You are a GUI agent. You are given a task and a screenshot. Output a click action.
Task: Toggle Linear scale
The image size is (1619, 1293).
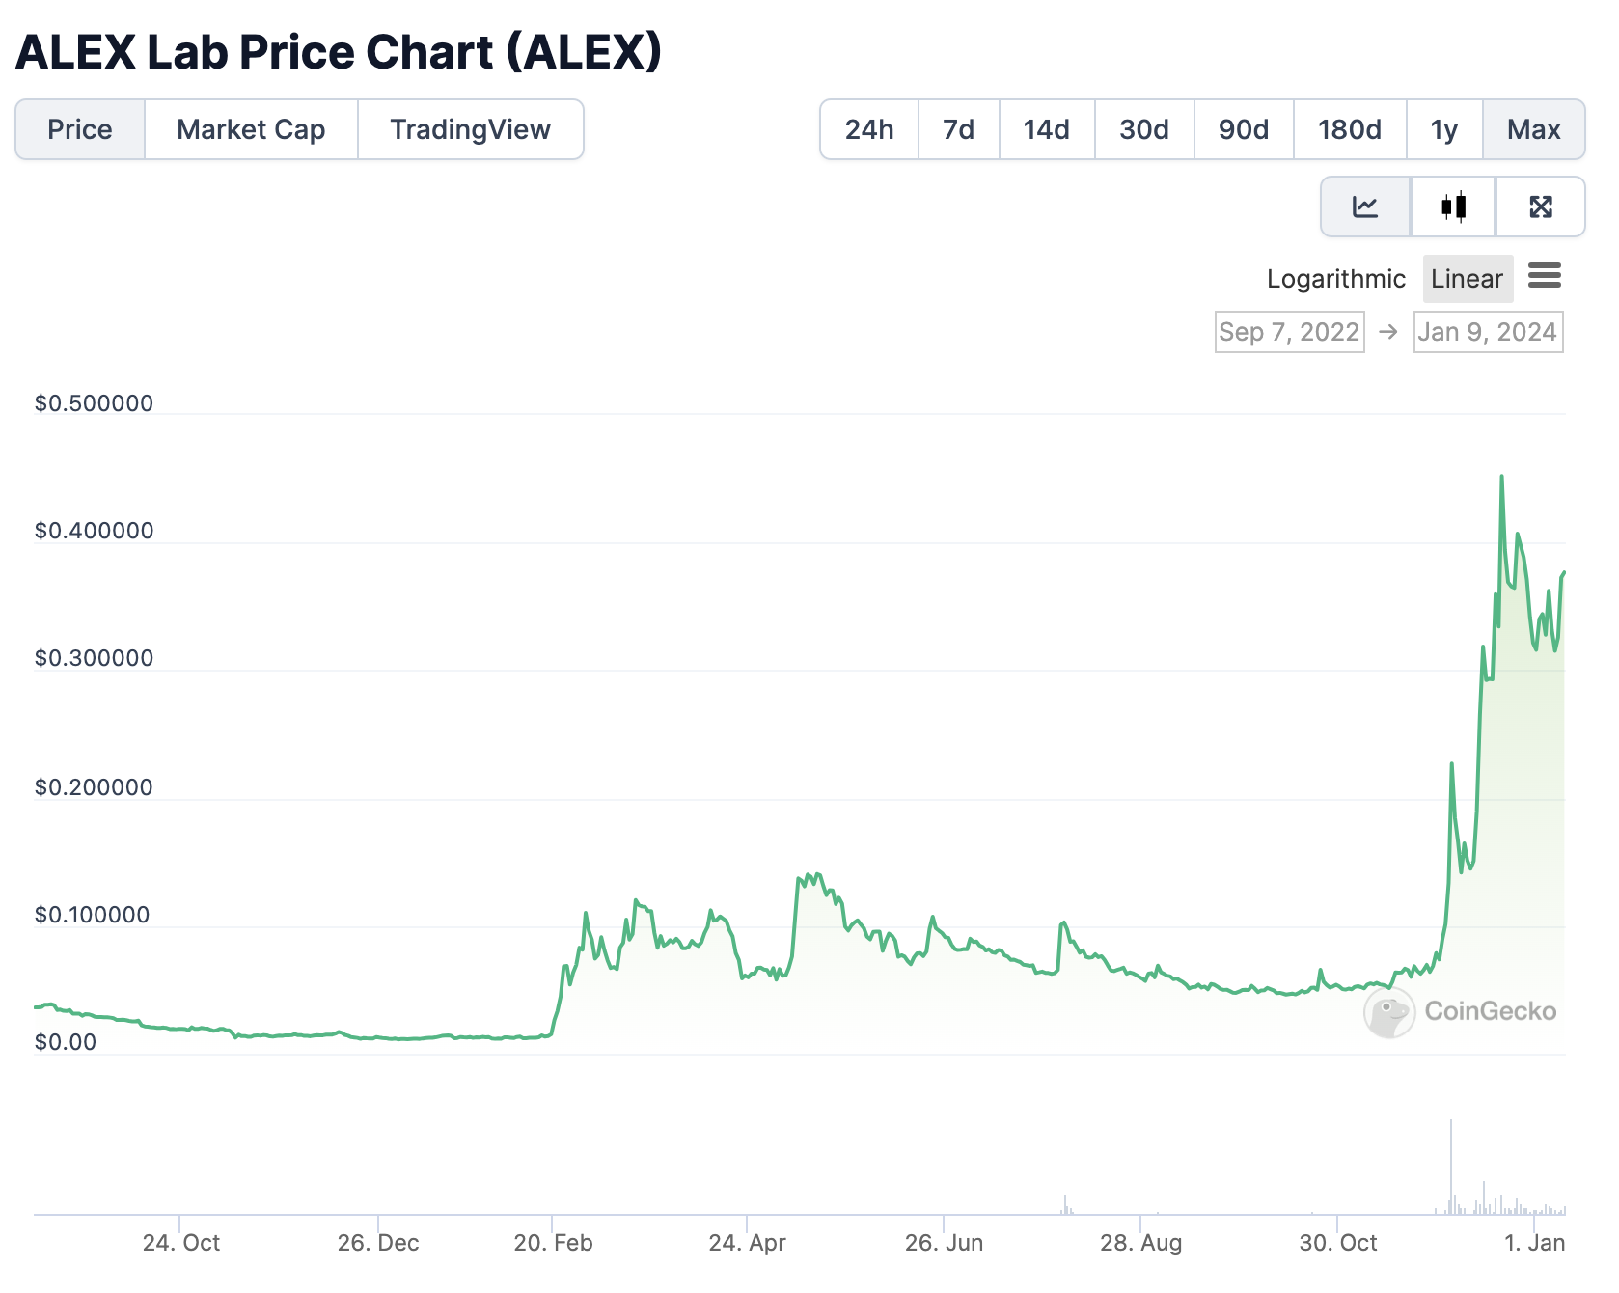point(1467,279)
